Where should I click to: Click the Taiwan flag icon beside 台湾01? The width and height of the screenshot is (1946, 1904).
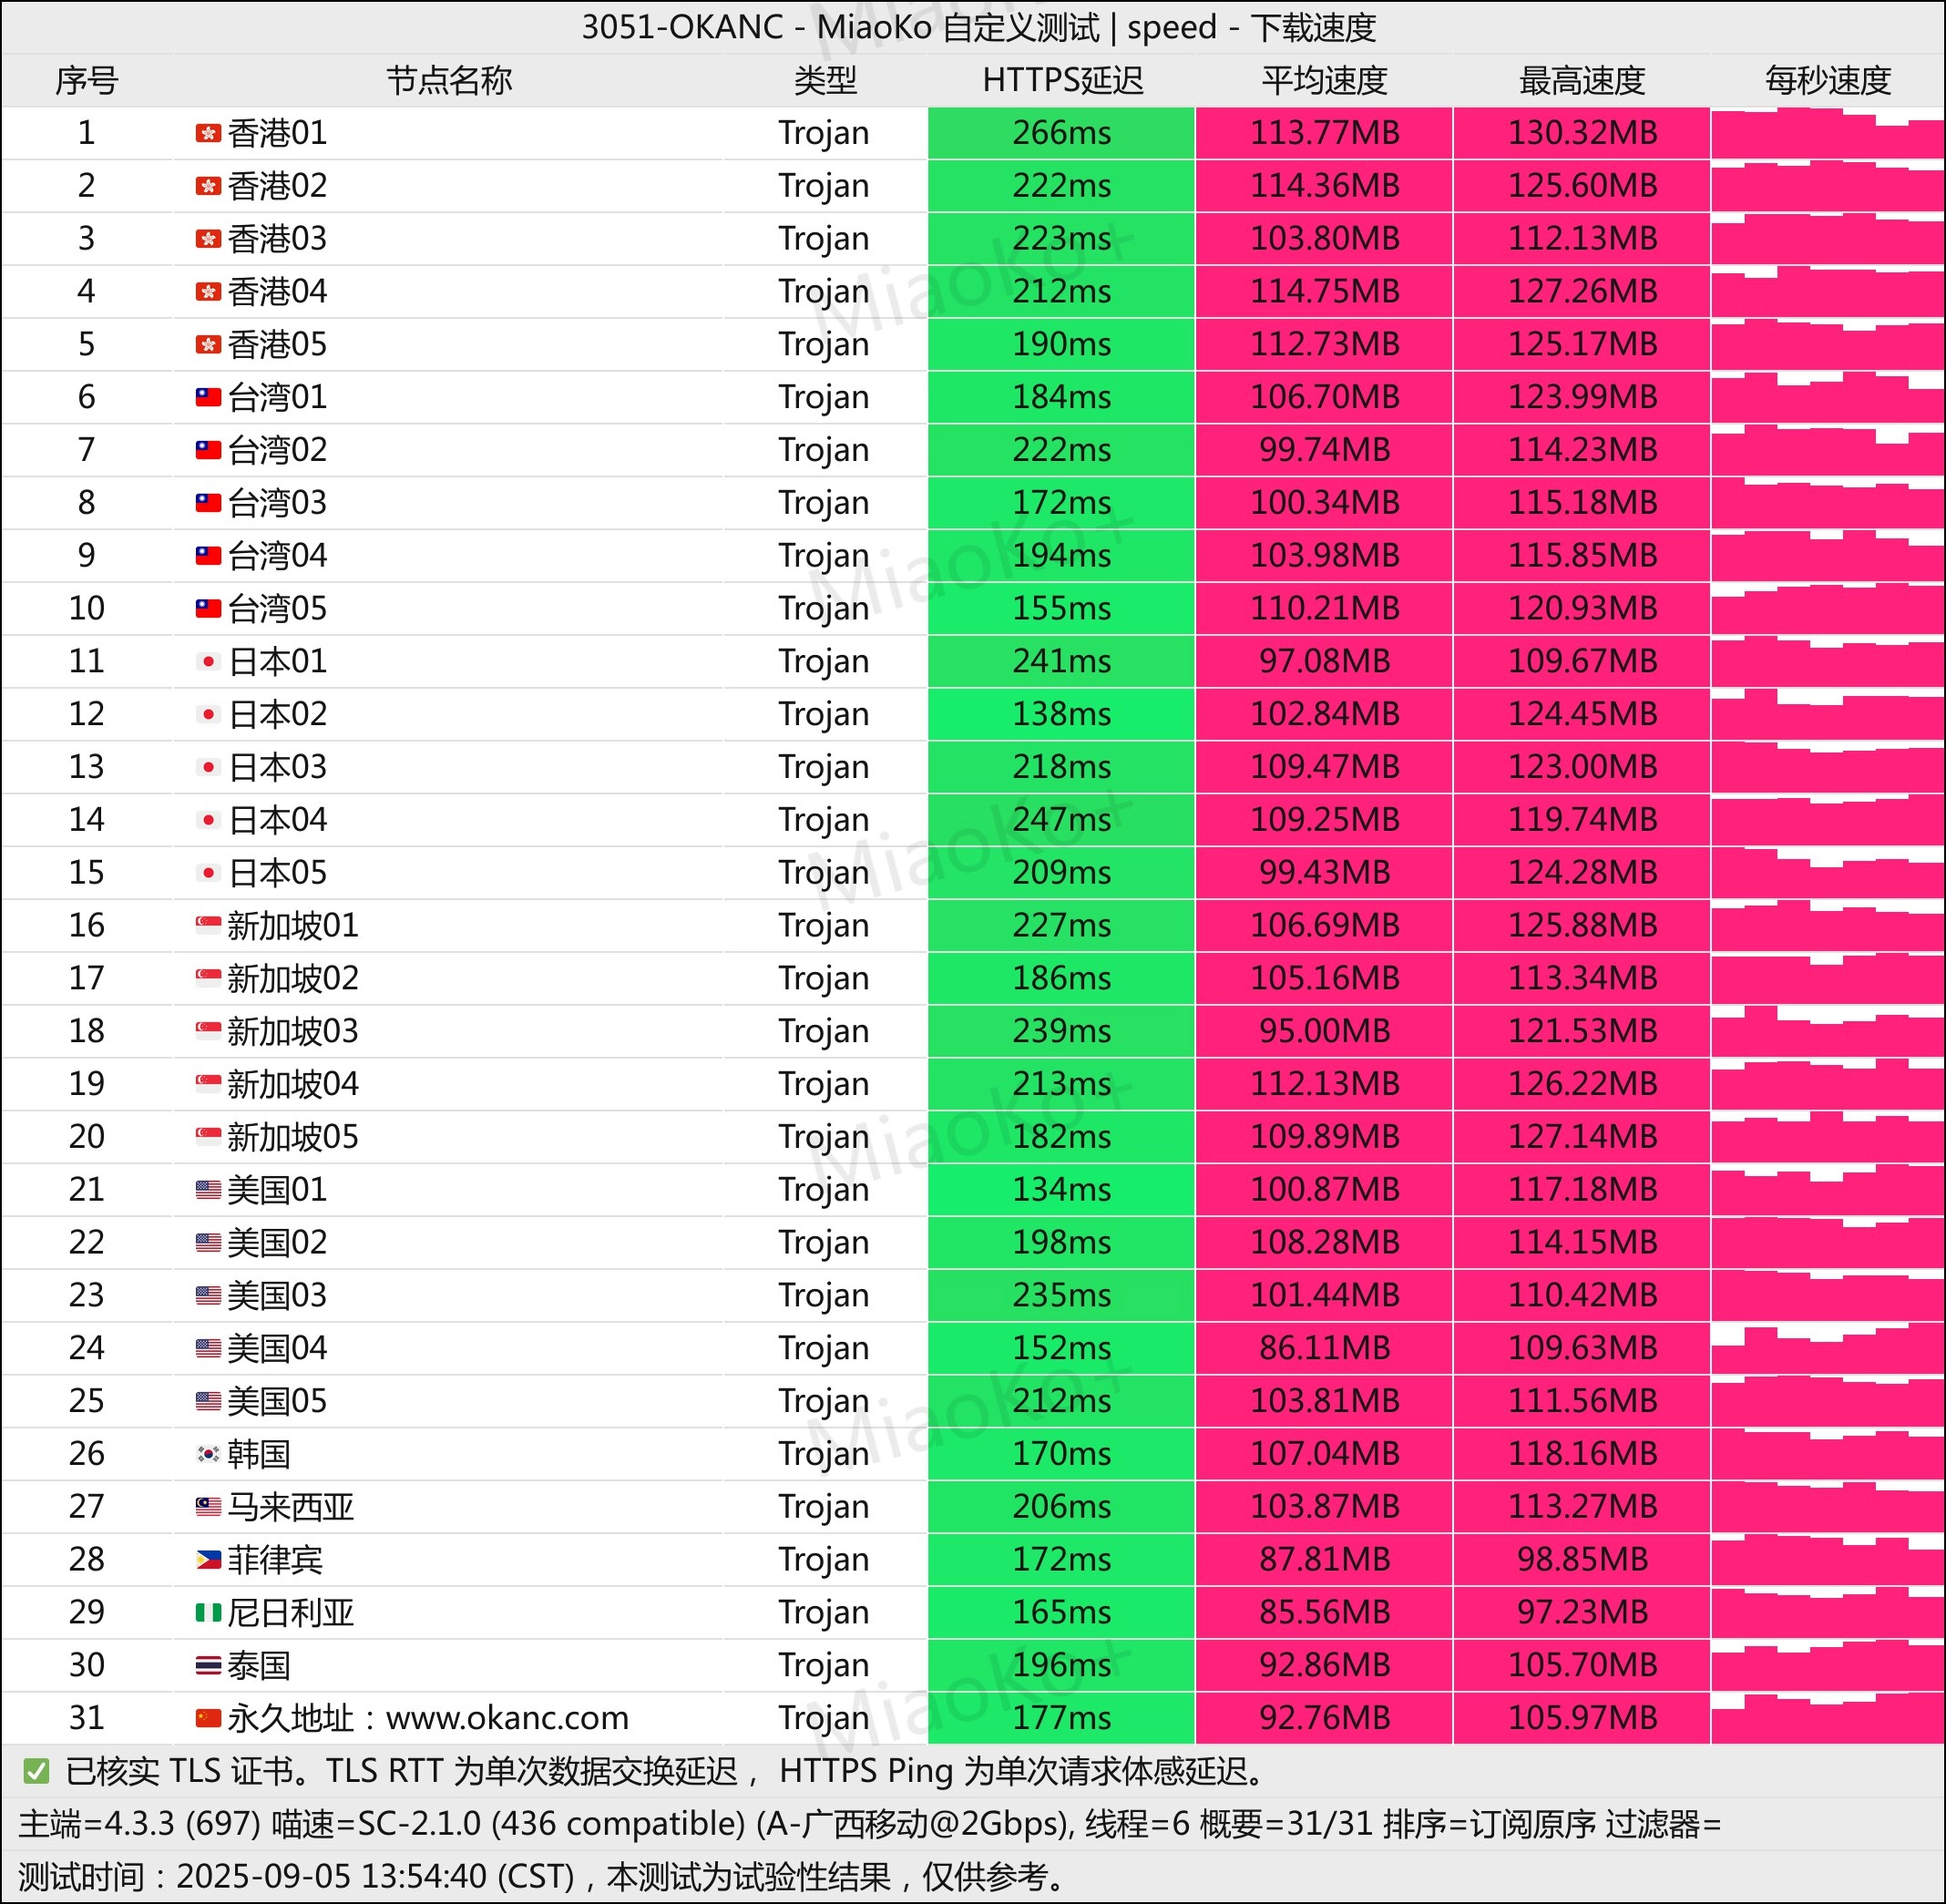(x=208, y=397)
